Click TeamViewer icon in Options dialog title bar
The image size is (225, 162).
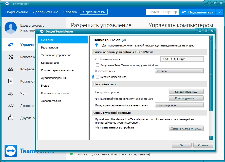42,31
